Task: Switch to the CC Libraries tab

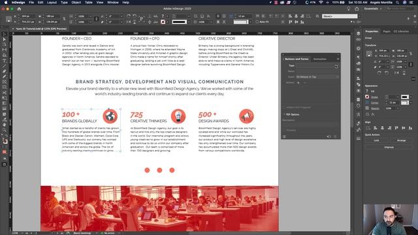Action: [x=401, y=31]
